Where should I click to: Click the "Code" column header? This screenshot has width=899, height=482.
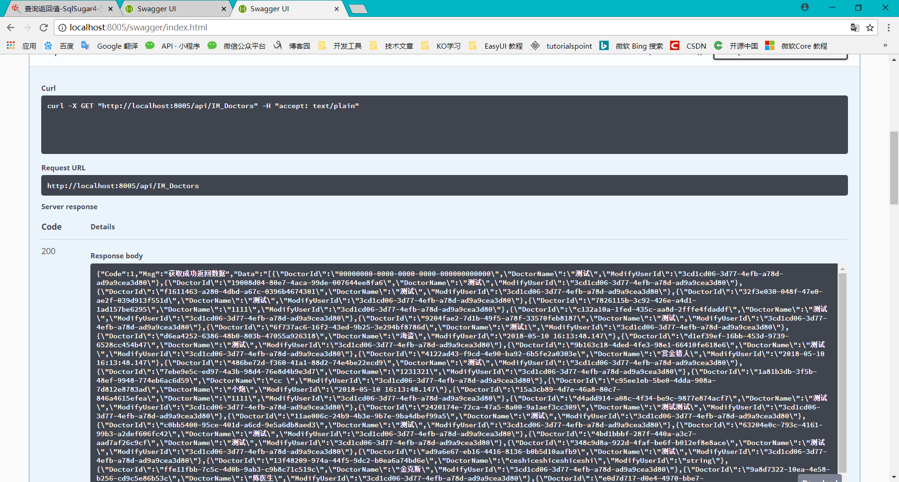pyautogui.click(x=52, y=226)
